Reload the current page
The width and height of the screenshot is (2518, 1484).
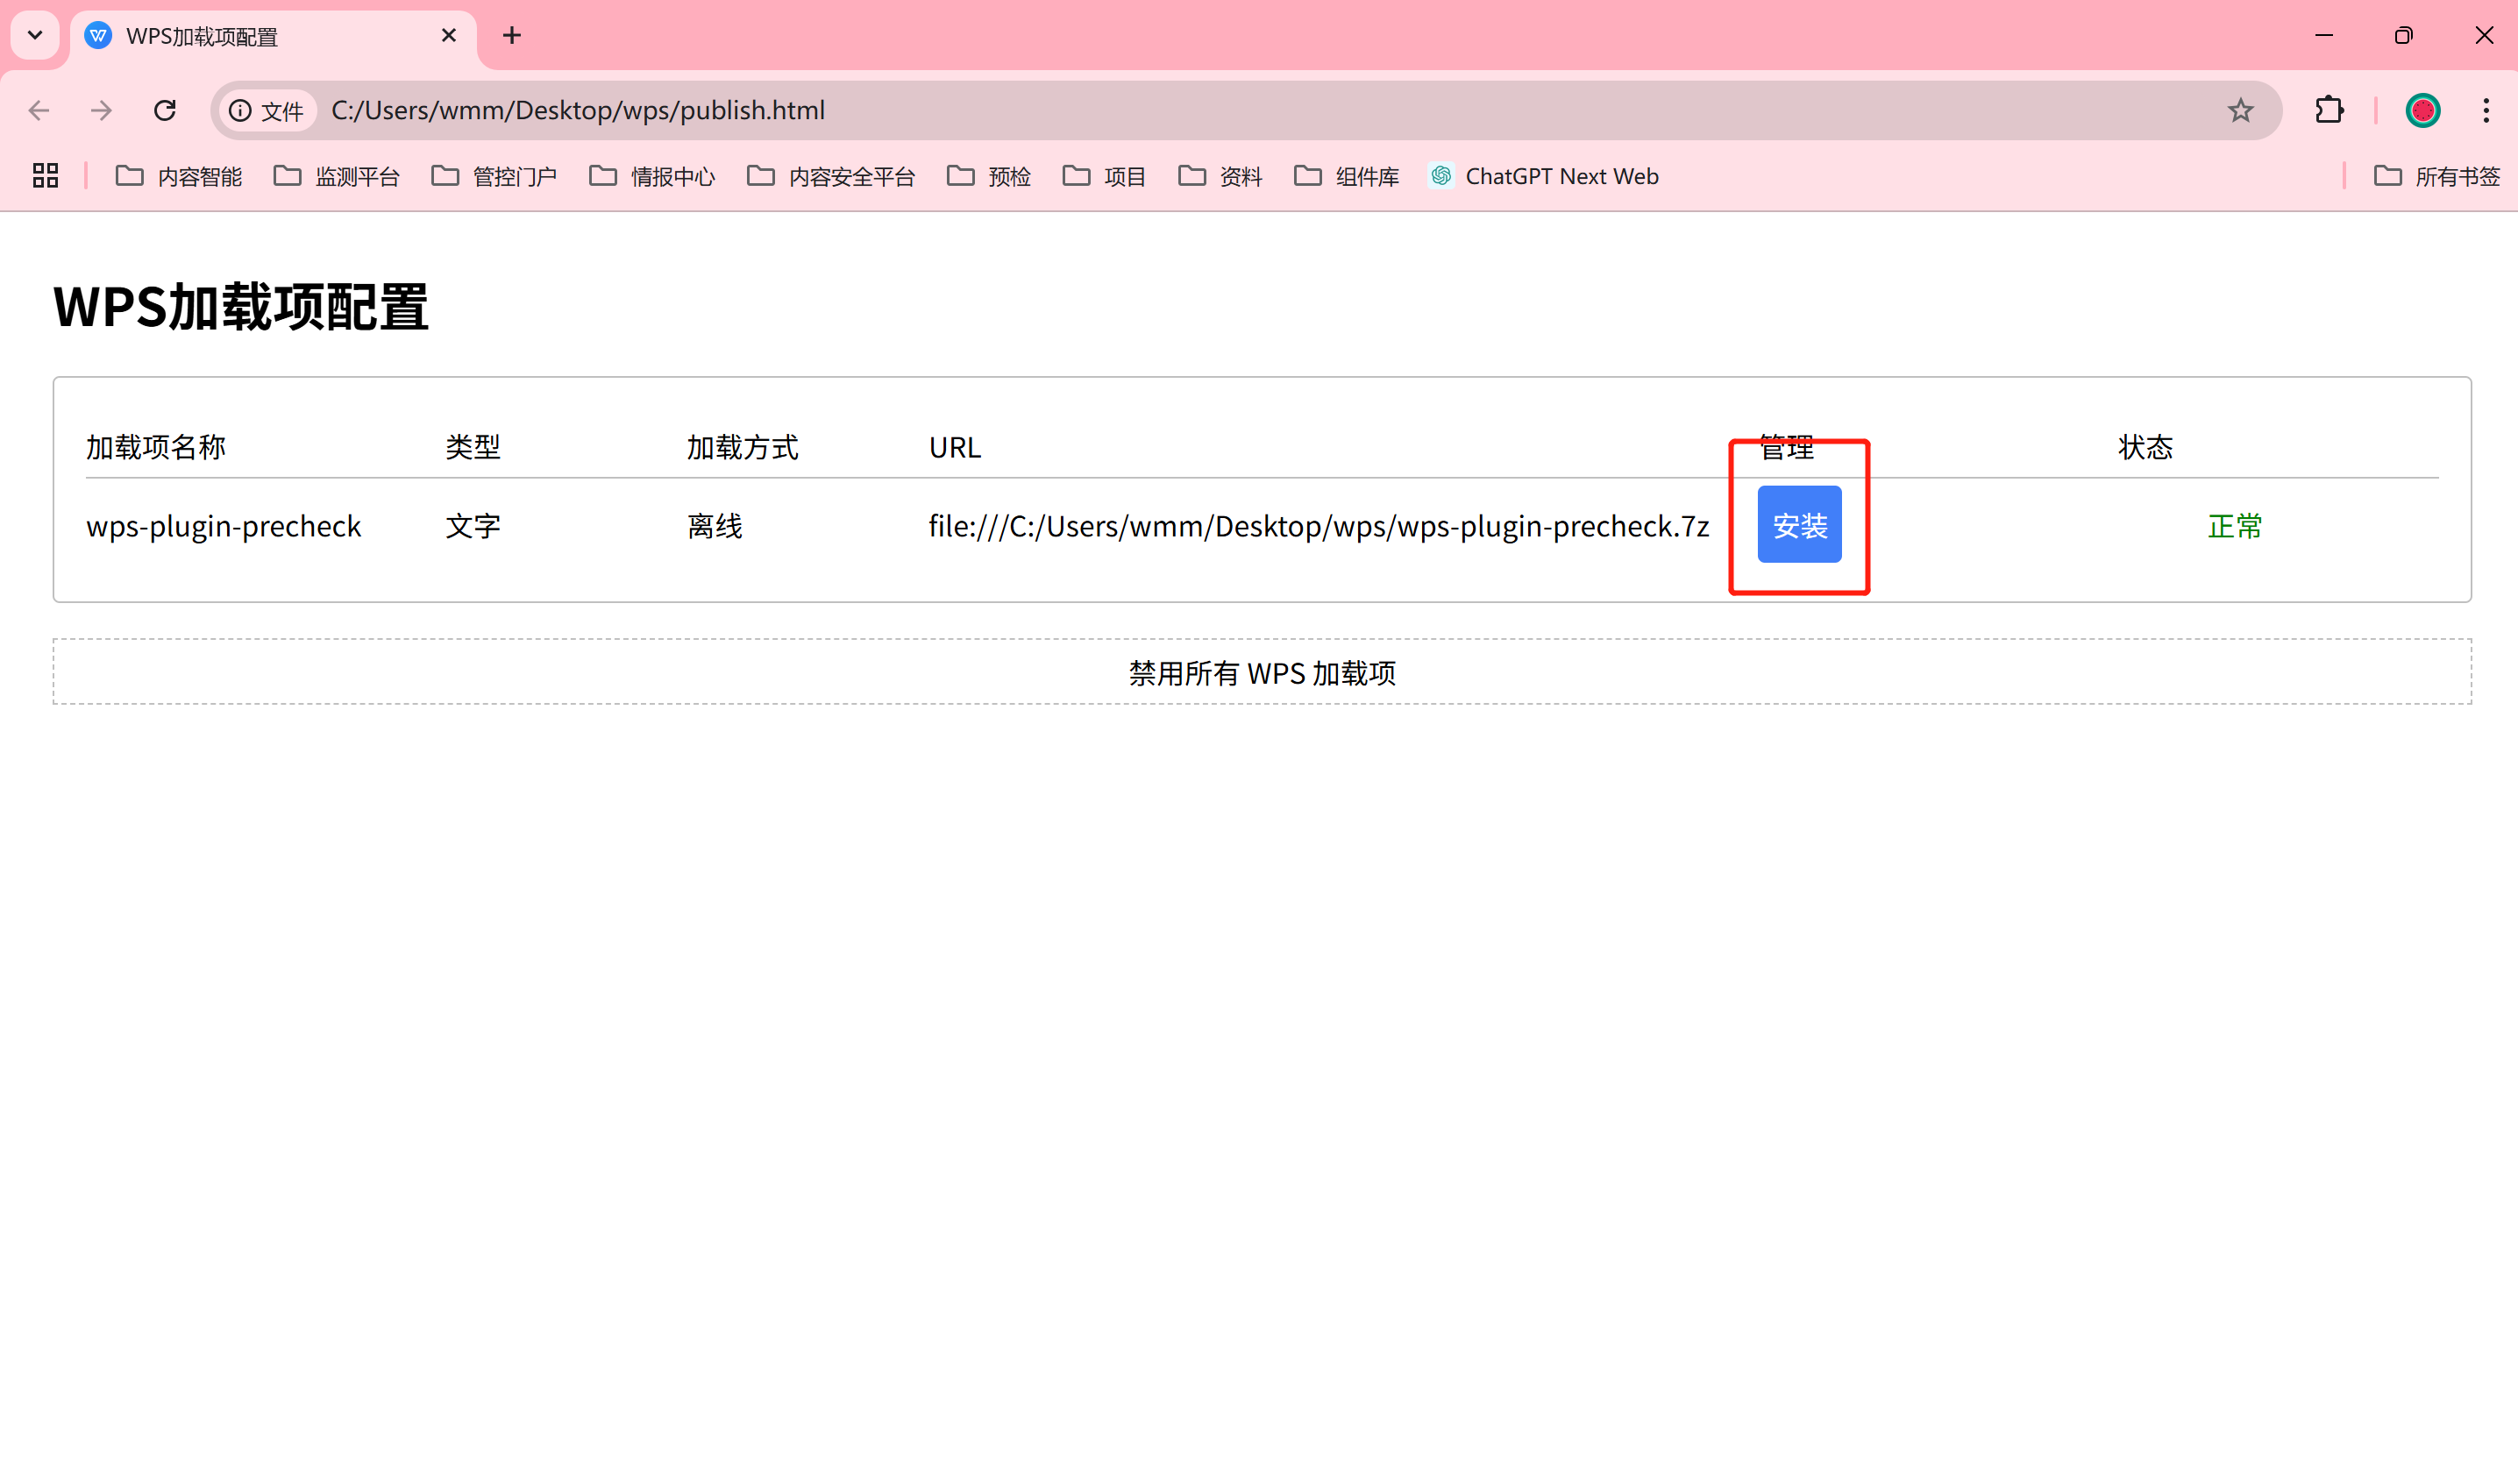tap(164, 110)
